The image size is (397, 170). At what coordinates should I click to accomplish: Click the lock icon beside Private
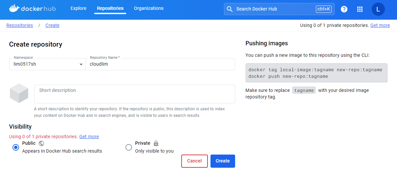click(156, 143)
